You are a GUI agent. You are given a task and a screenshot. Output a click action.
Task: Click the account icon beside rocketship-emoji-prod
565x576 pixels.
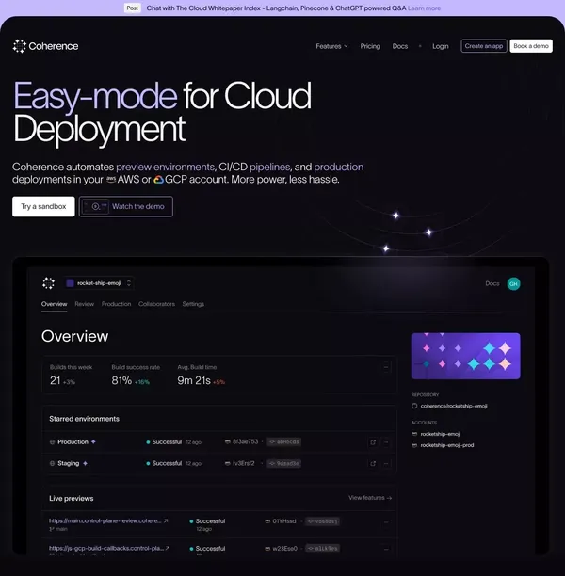click(x=414, y=445)
